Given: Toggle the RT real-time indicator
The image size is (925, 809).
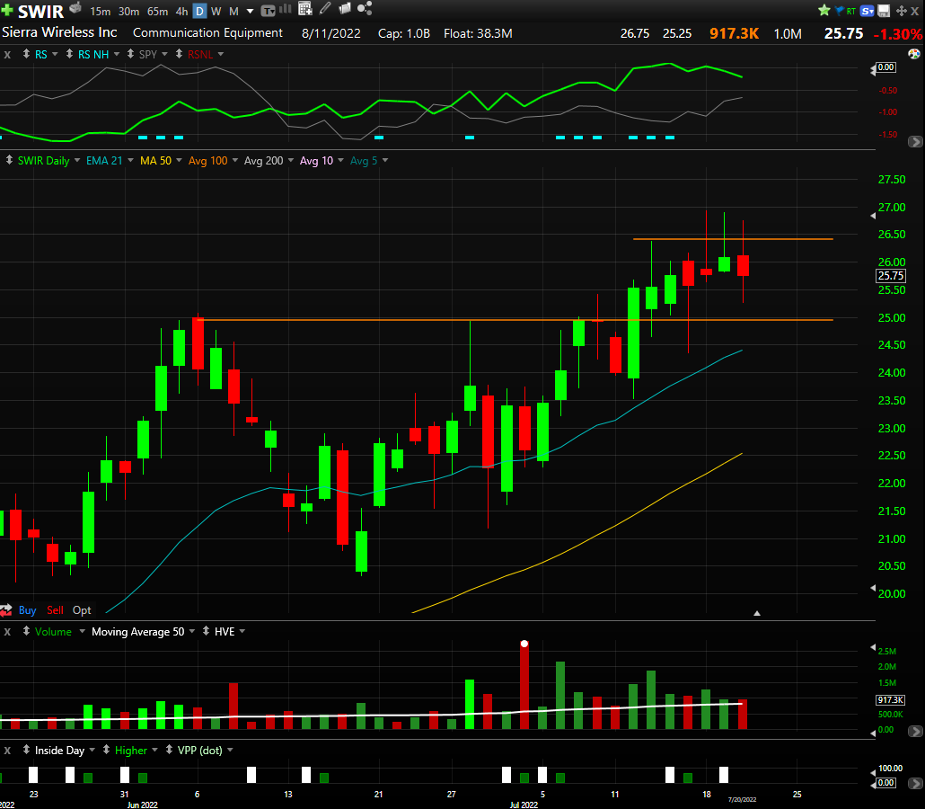Looking at the screenshot, I should (x=851, y=11).
